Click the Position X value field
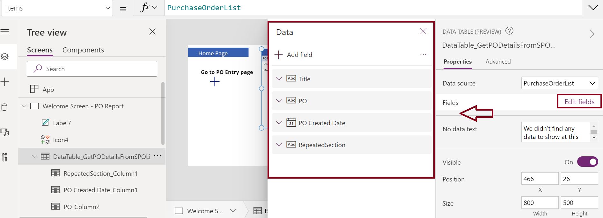This screenshot has width=603, height=218. (x=540, y=179)
